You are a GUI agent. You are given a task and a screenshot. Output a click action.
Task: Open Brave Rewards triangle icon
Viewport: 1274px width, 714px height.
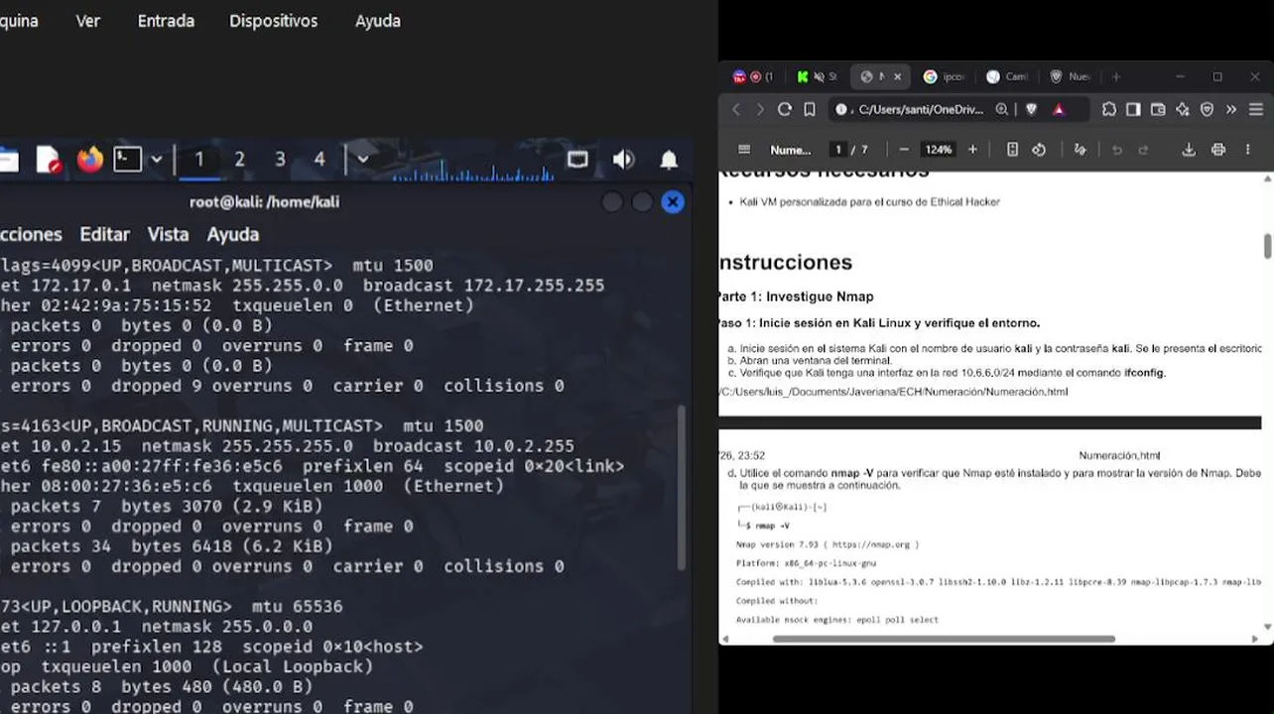click(x=1059, y=109)
